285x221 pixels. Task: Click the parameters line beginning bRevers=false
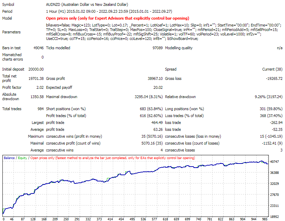tap(164, 25)
